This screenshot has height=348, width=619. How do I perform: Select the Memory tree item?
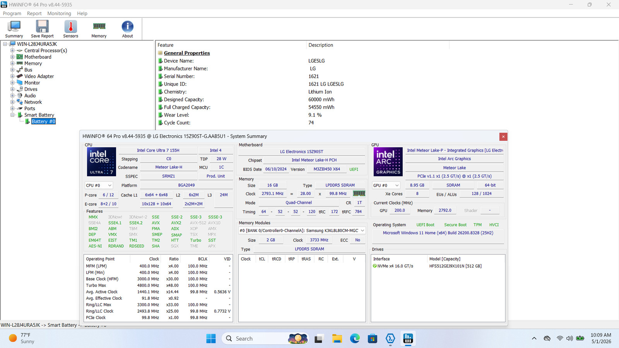click(33, 63)
